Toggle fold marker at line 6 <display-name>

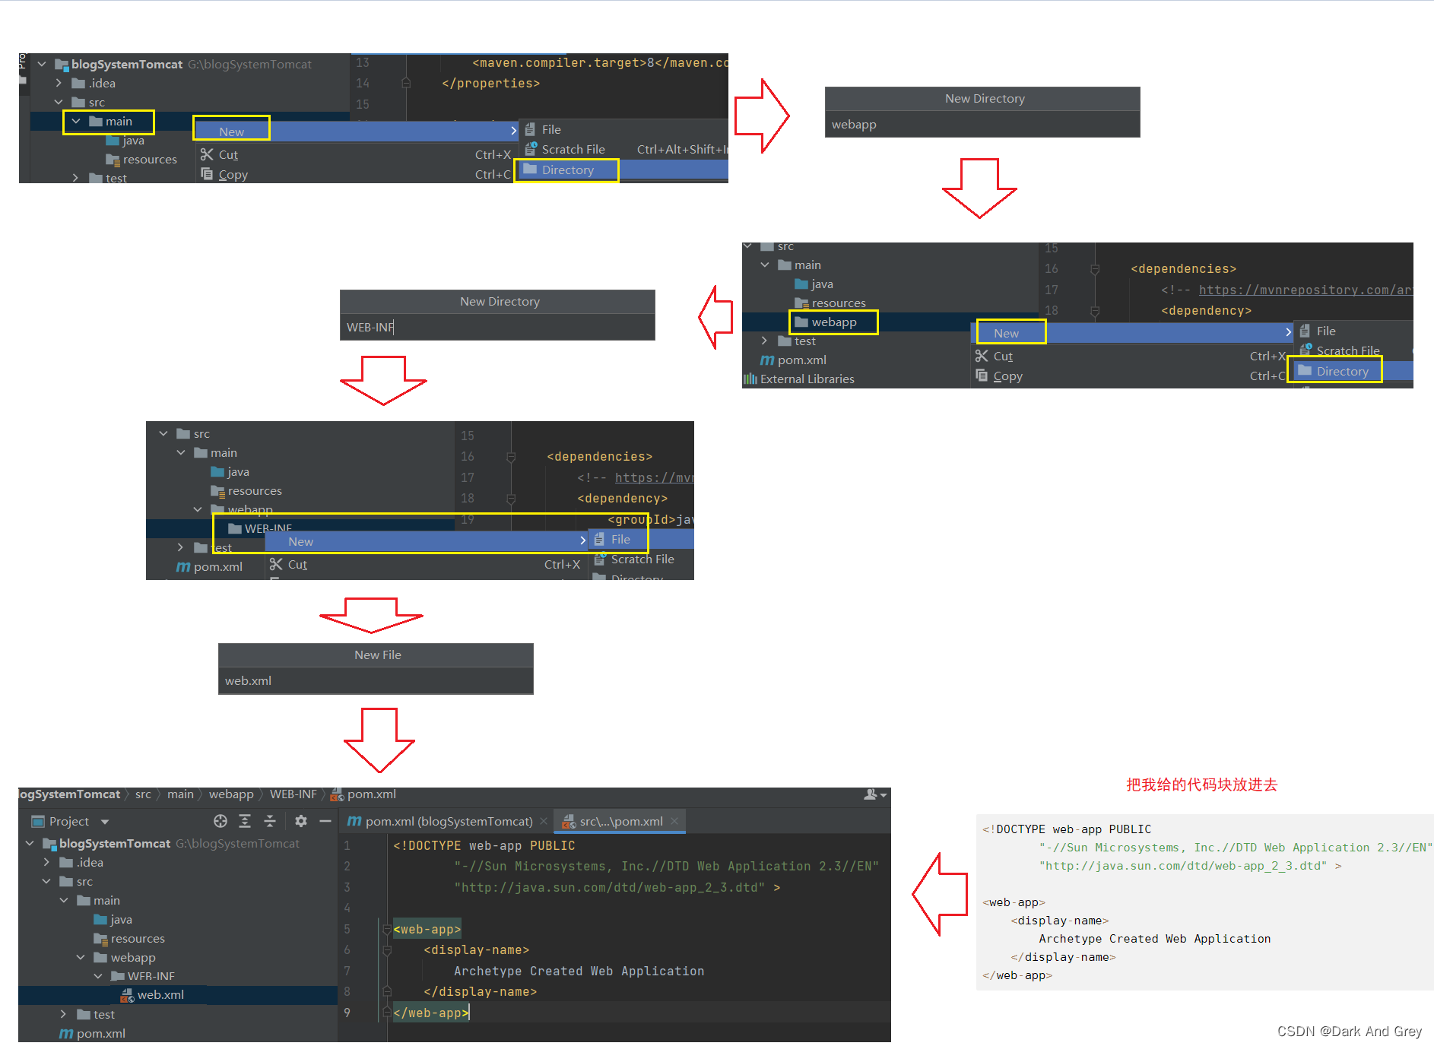pyautogui.click(x=387, y=950)
